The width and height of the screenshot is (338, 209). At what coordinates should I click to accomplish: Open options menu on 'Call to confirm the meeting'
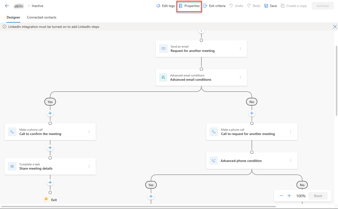pos(89,131)
